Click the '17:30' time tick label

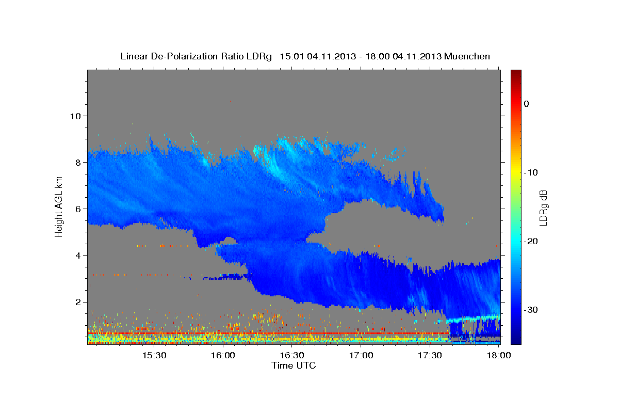[x=430, y=356]
